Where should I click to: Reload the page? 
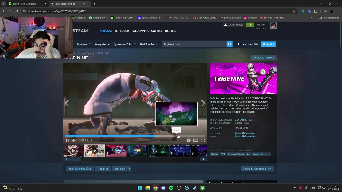[17, 11]
